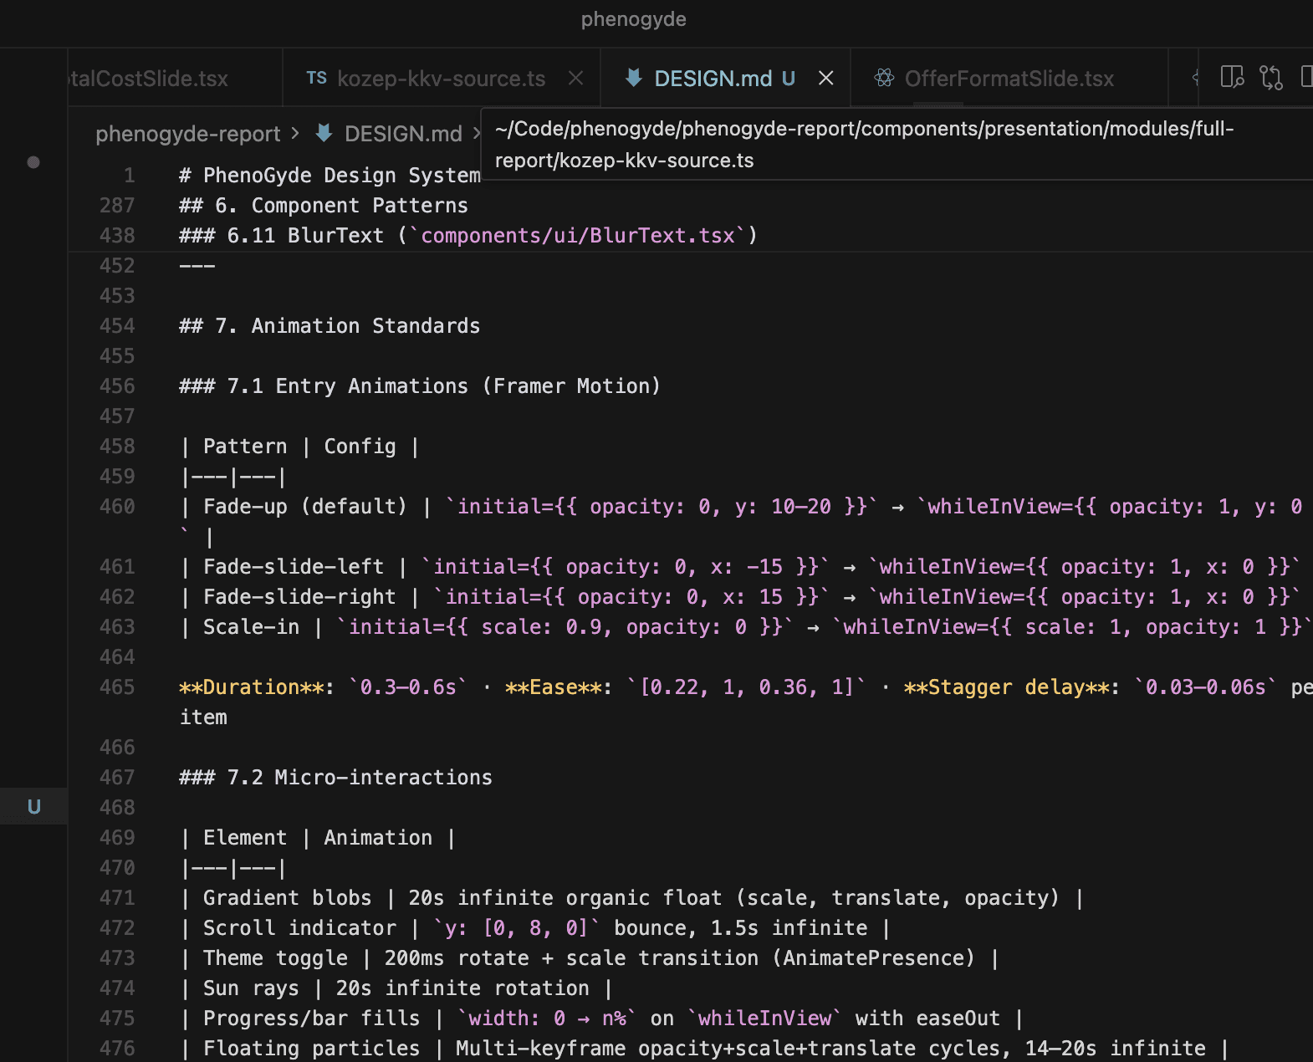This screenshot has width=1313, height=1062.
Task: Click the 'Scroll indicator' table row
Action: click(534, 927)
